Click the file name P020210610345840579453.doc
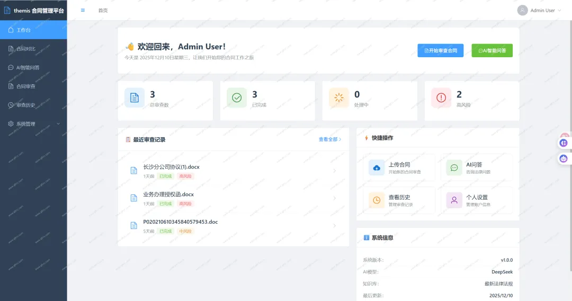The height and width of the screenshot is (301, 572). [x=180, y=222]
